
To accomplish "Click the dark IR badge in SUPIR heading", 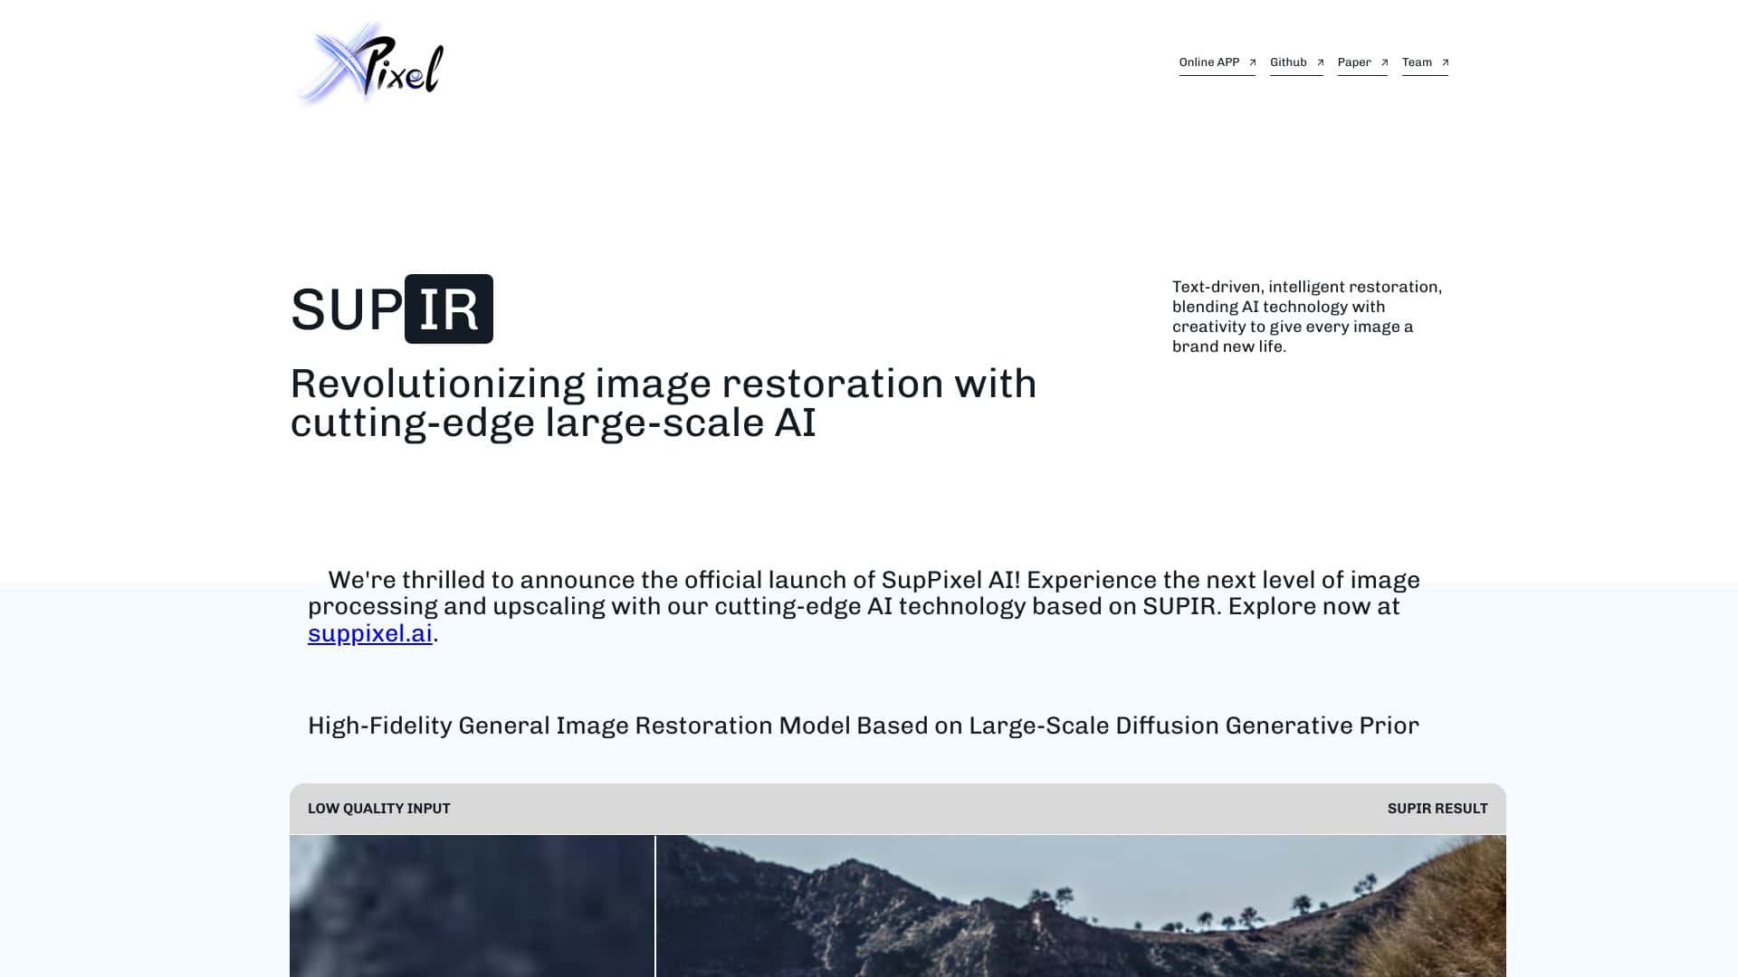I will coord(449,308).
